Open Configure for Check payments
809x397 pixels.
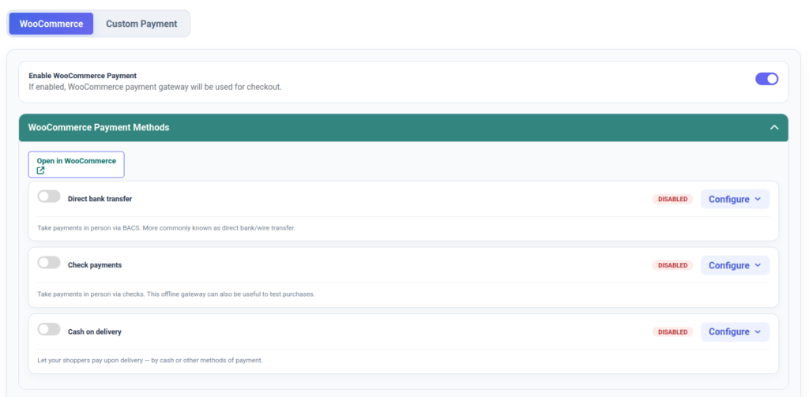tap(735, 265)
